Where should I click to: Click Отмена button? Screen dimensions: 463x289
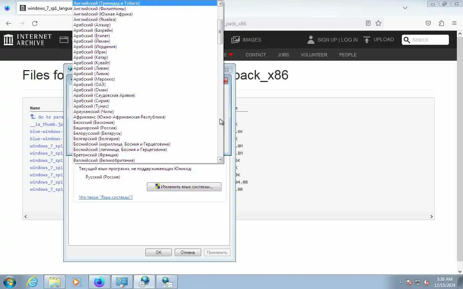click(188, 253)
